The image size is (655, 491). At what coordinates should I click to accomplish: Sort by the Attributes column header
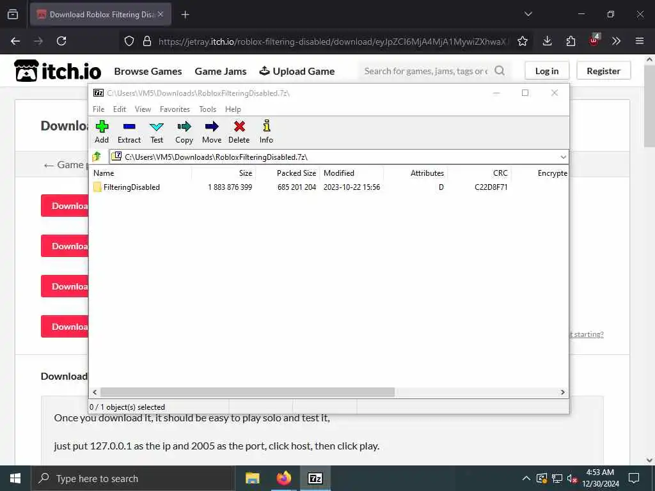coord(415,173)
